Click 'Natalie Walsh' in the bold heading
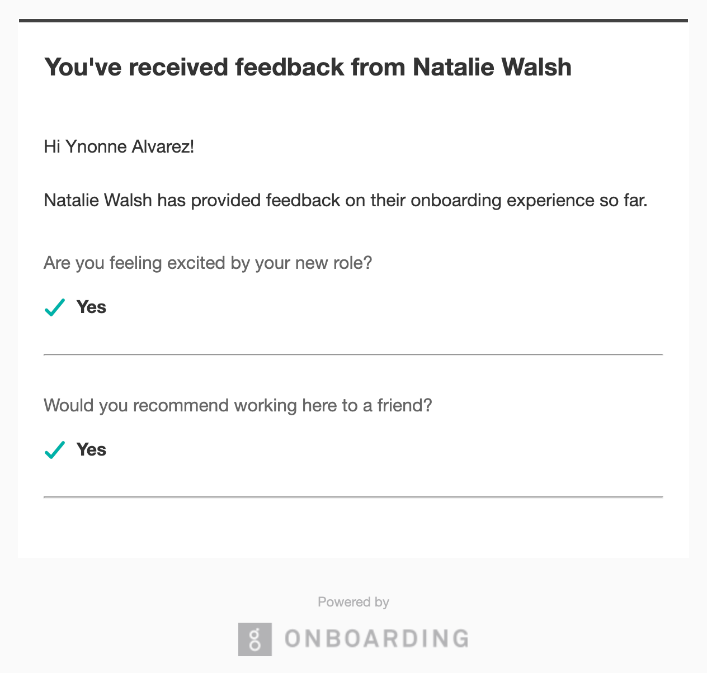This screenshot has width=707, height=673. pyautogui.click(x=492, y=67)
